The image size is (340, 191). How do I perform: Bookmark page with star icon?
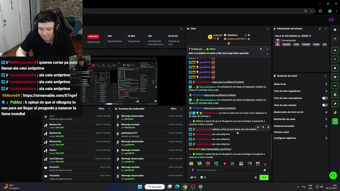[311, 11]
